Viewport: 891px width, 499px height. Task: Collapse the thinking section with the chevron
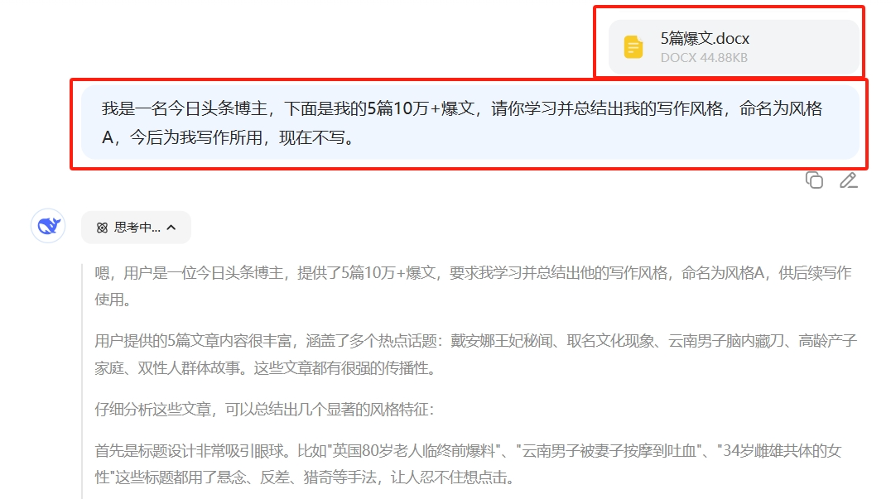(x=171, y=227)
